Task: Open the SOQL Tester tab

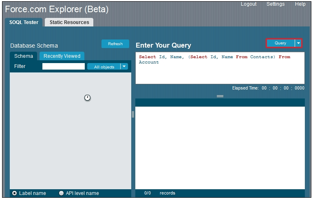Action: 24,22
